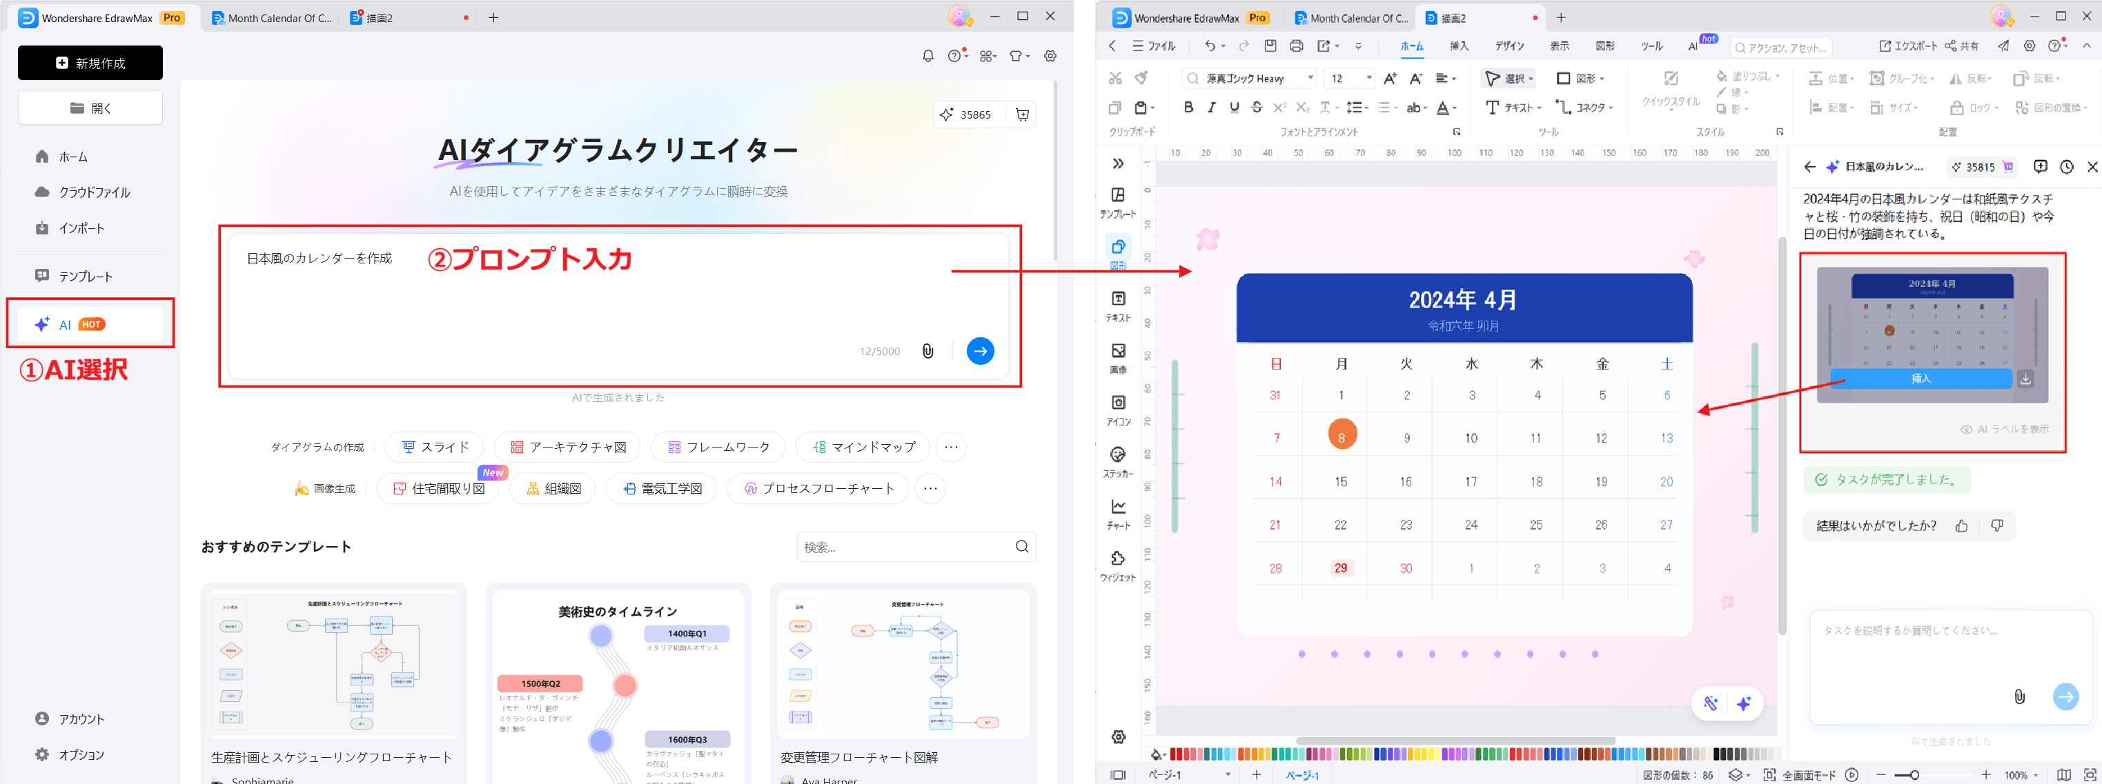This screenshot has width=2102, height=784.
Task: Toggle underline formatting
Action: (1235, 107)
